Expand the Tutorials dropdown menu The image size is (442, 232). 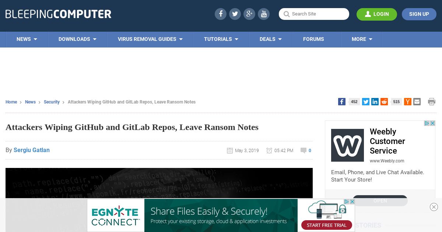click(221, 39)
